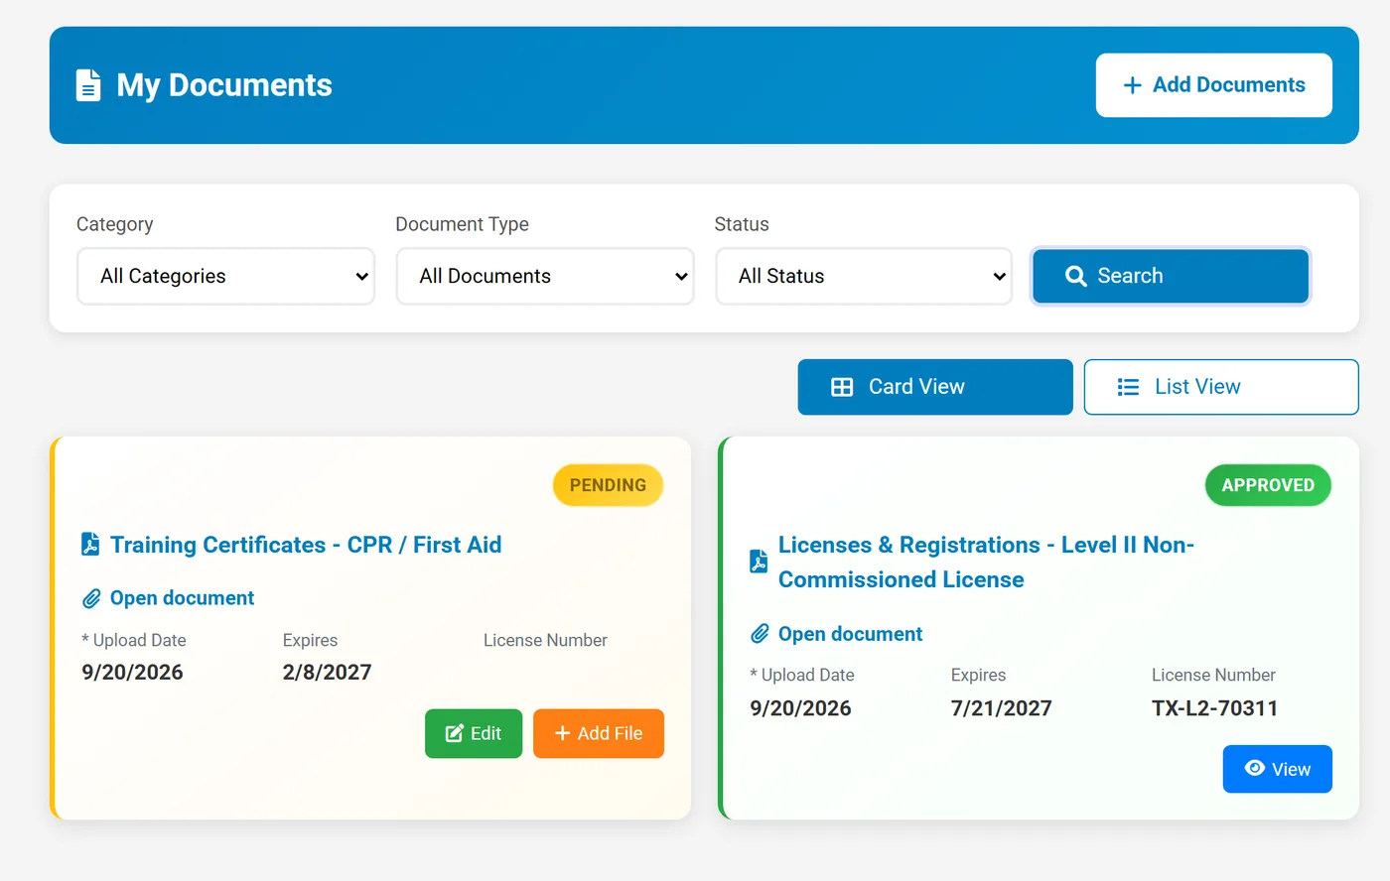Click PDF icon beside Training Certificates title
Image resolution: width=1390 pixels, height=881 pixels.
[x=90, y=545]
